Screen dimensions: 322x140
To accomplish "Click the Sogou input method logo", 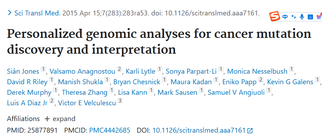I will pos(275,16).
